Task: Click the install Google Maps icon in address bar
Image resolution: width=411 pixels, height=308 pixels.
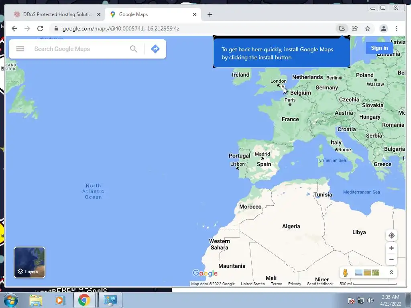Action: tap(342, 28)
